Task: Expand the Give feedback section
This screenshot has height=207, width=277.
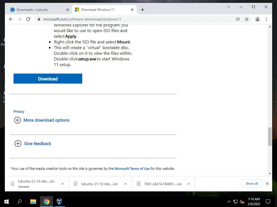Action: pyautogui.click(x=38, y=143)
